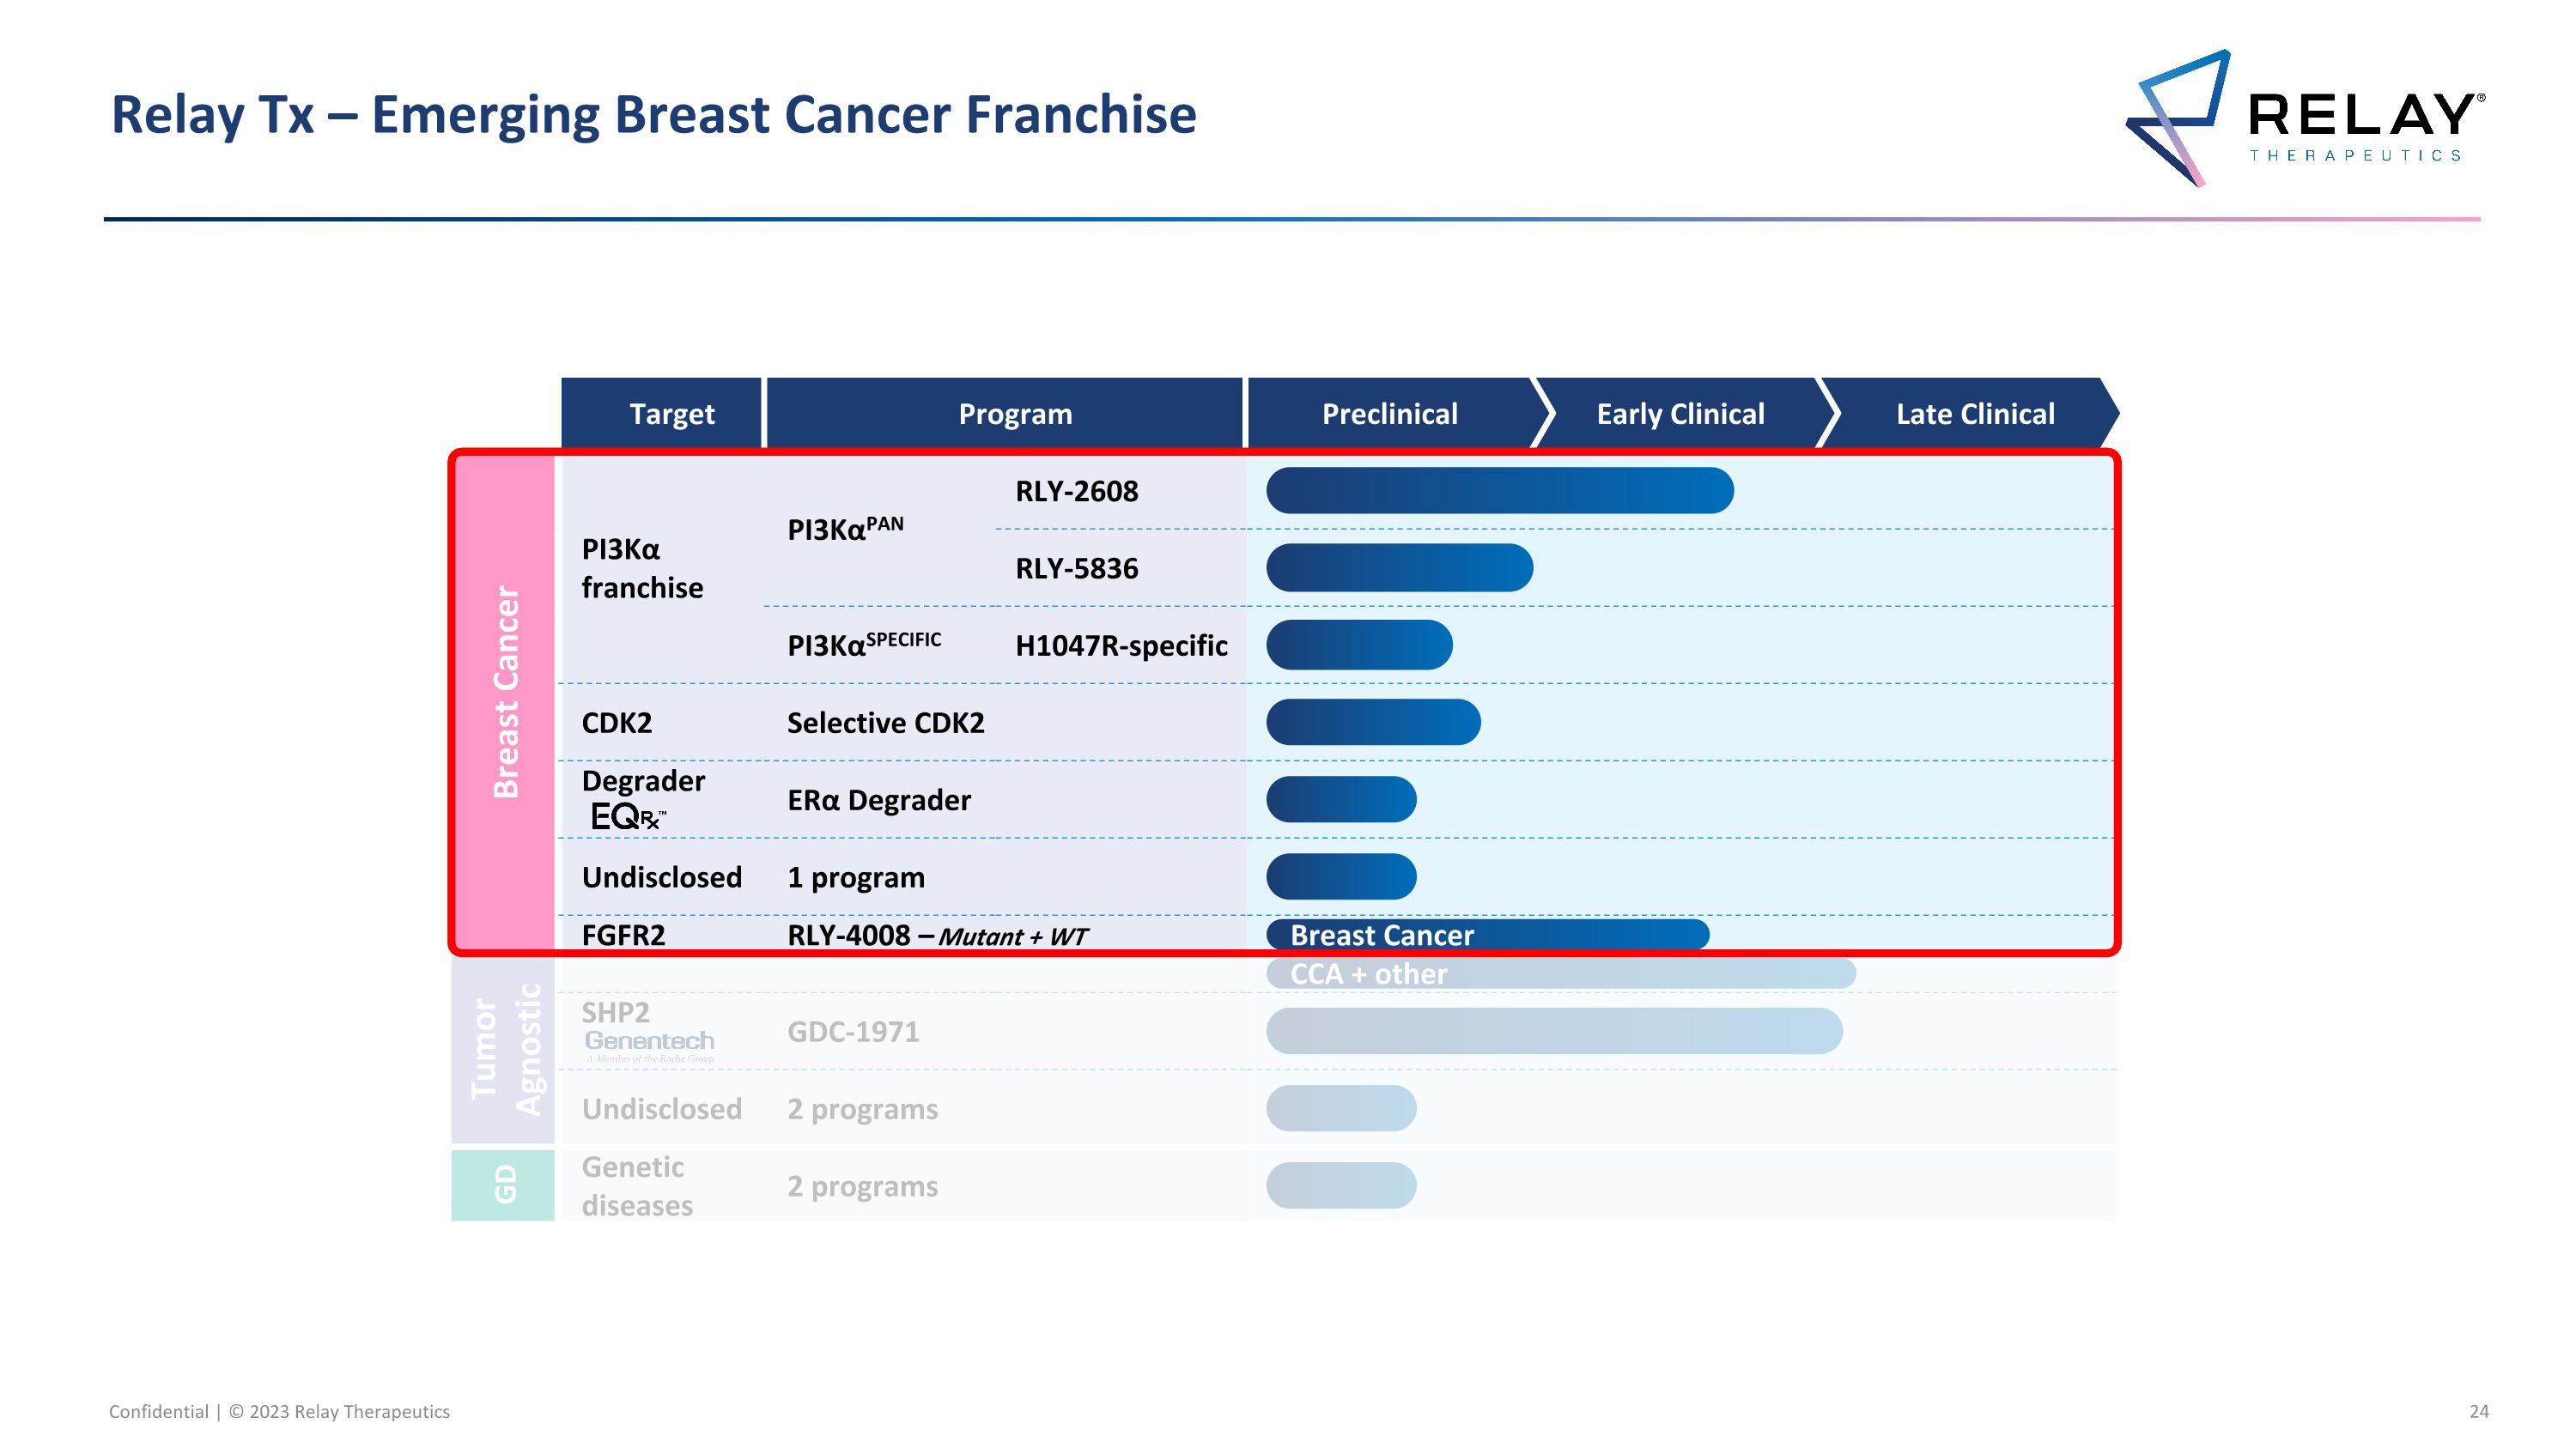The image size is (2576, 1448).
Task: Click the Genentech logo under SHP2
Action: tap(649, 1043)
